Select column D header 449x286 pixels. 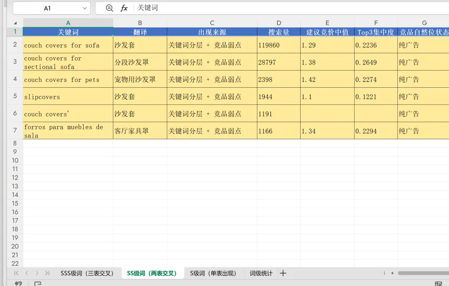[x=279, y=23]
